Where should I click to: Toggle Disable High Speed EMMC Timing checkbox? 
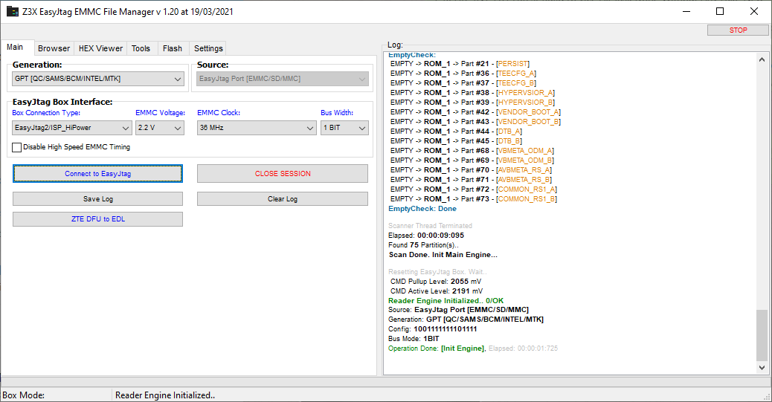[x=17, y=147]
